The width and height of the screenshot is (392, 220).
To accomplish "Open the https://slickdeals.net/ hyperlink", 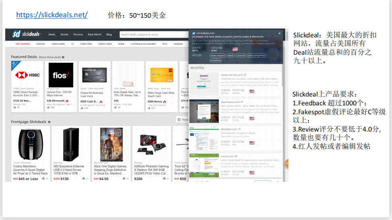I will point(52,15).
